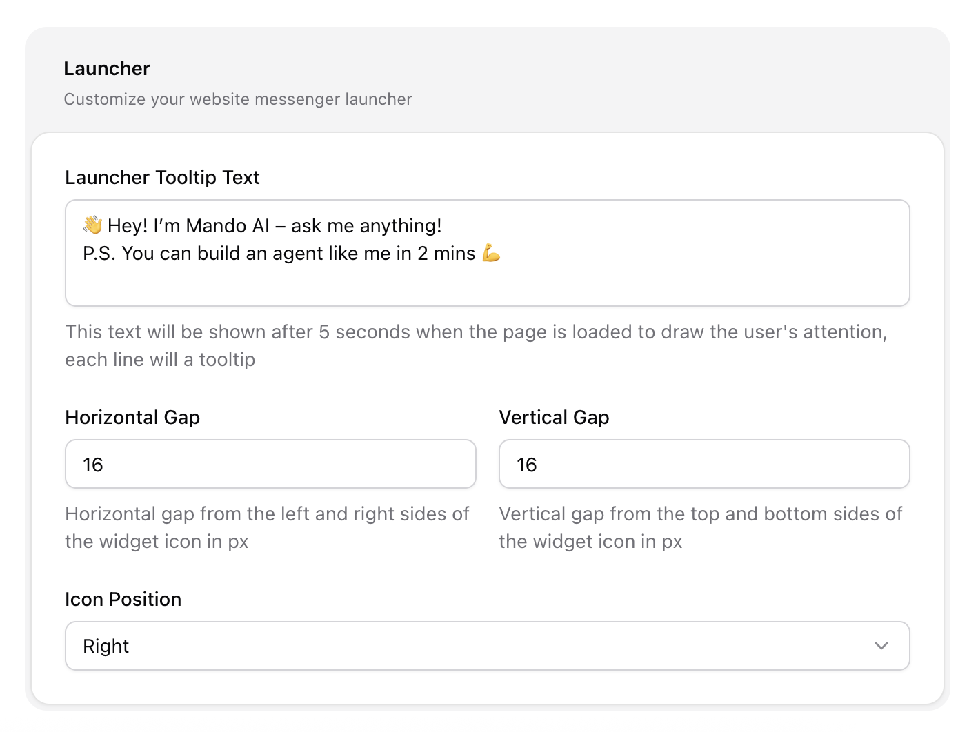Click the Launcher section heading

[107, 69]
